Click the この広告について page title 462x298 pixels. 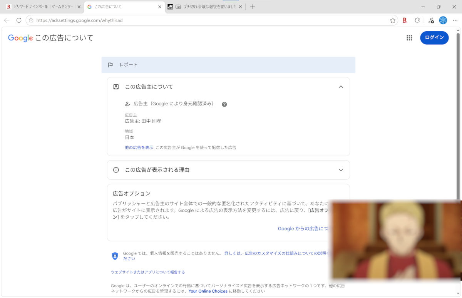tap(64, 38)
